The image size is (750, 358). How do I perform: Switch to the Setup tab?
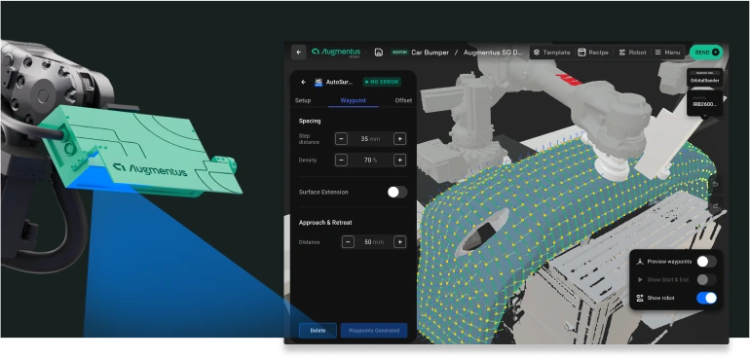click(303, 100)
